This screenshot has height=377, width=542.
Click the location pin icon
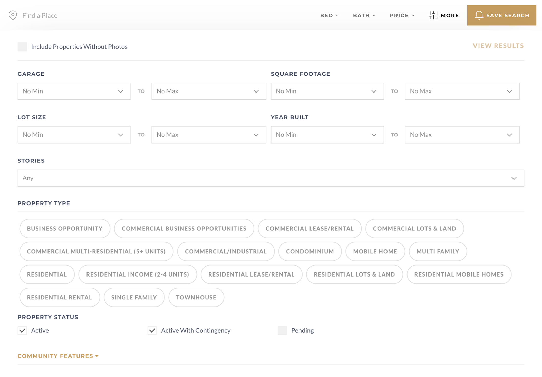coord(13,15)
